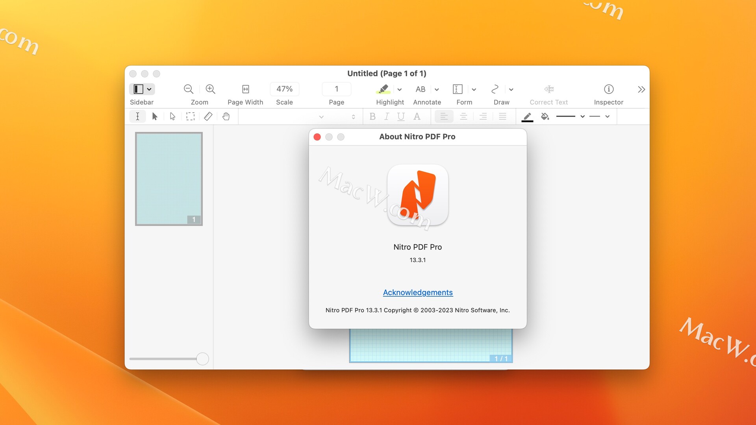This screenshot has height=425, width=756.
Task: Show more toolbar items with double chevron
Action: (x=641, y=89)
